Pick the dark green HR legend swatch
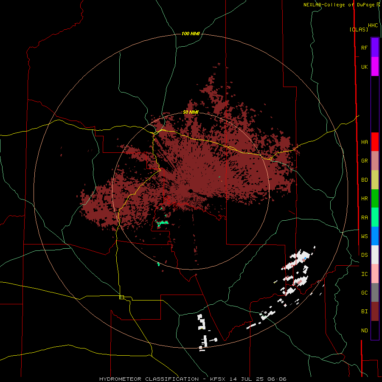The height and width of the screenshot is (382, 382). (375, 198)
